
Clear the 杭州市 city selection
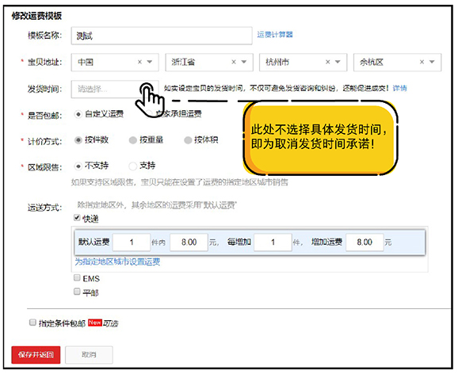328,62
